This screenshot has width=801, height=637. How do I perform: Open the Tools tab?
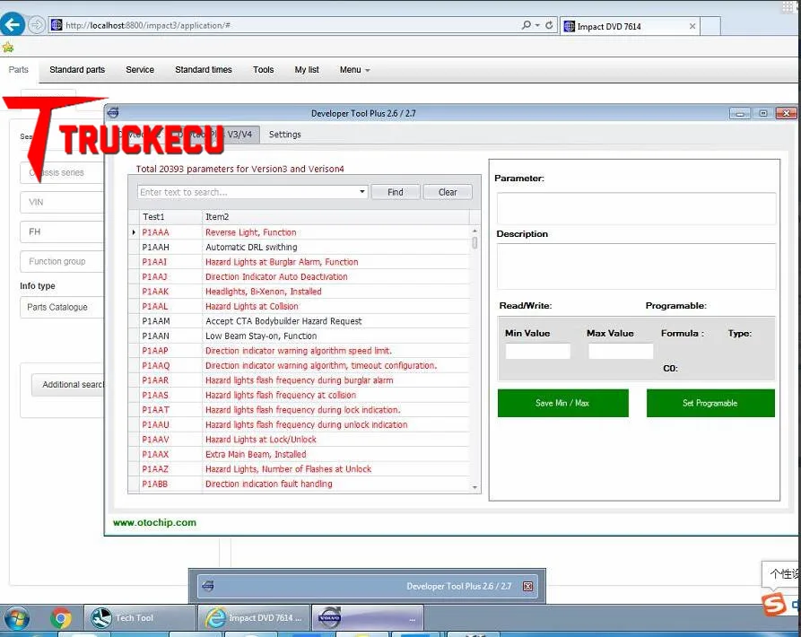(x=263, y=69)
